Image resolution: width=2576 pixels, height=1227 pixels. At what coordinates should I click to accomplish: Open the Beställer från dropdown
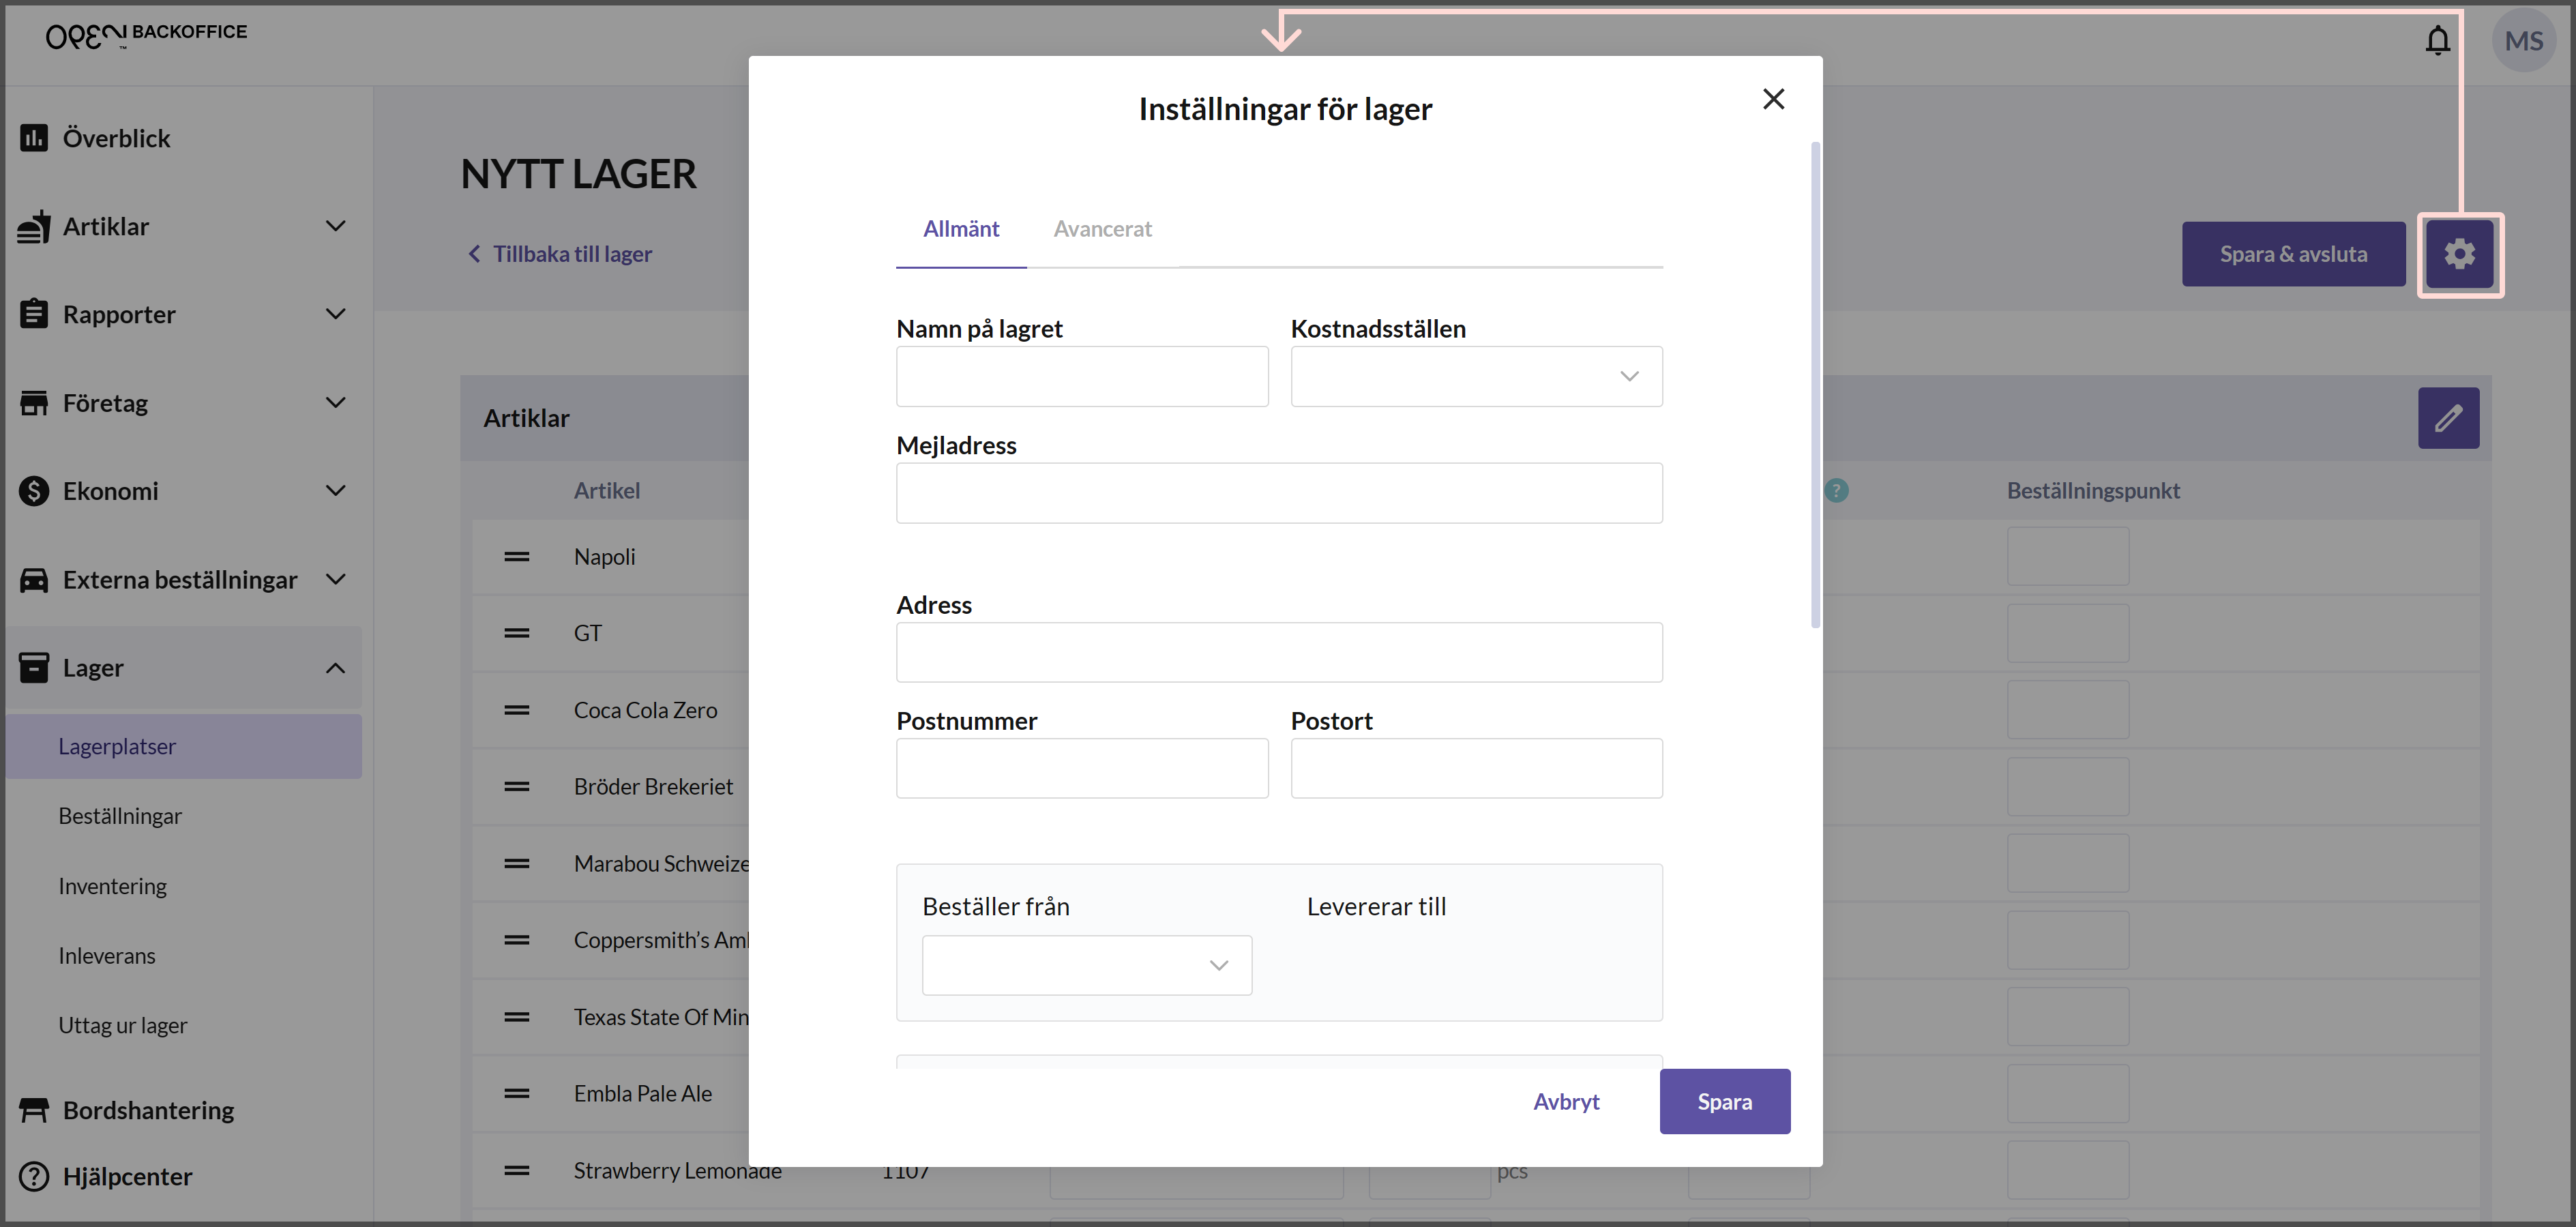point(1087,965)
